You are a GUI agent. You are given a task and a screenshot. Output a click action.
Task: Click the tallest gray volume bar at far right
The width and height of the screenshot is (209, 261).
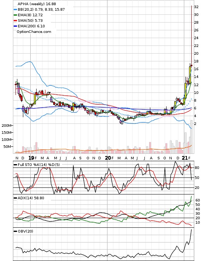tap(191, 137)
